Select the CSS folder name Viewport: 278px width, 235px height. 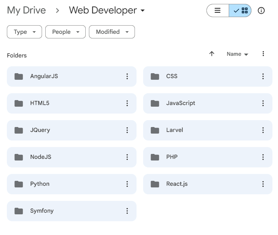pyautogui.click(x=172, y=76)
